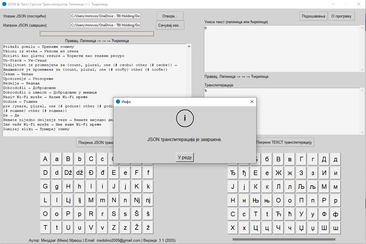Click the progress bar below the file paths
This screenshot has width=366, height=244.
(x=97, y=33)
